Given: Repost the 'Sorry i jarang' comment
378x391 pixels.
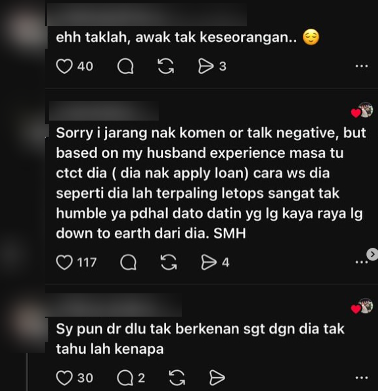Looking at the screenshot, I should pyautogui.click(x=169, y=262).
